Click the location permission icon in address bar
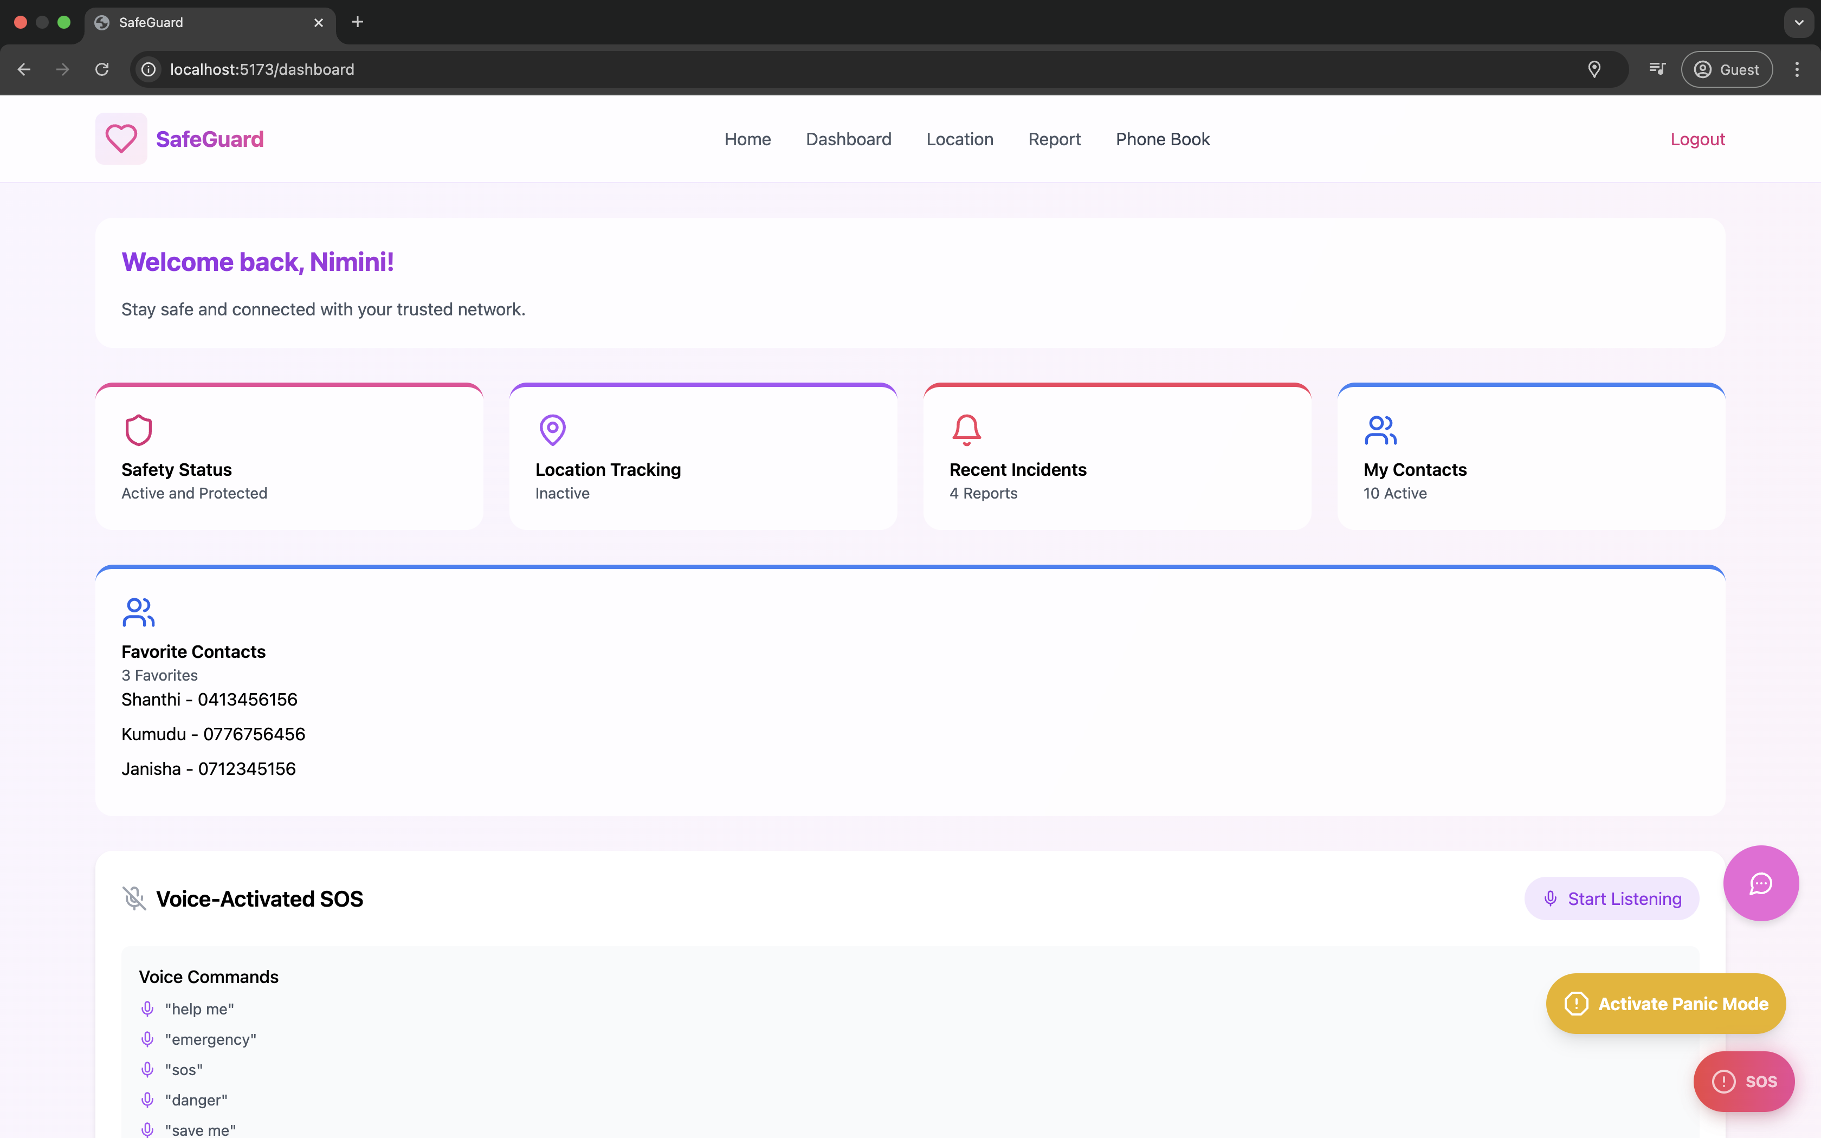This screenshot has height=1138, width=1821. coord(1594,69)
